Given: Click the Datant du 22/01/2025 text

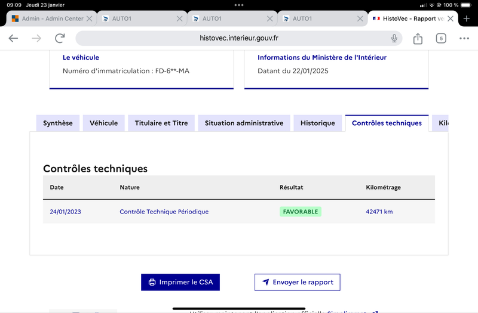Looking at the screenshot, I should 293,71.
